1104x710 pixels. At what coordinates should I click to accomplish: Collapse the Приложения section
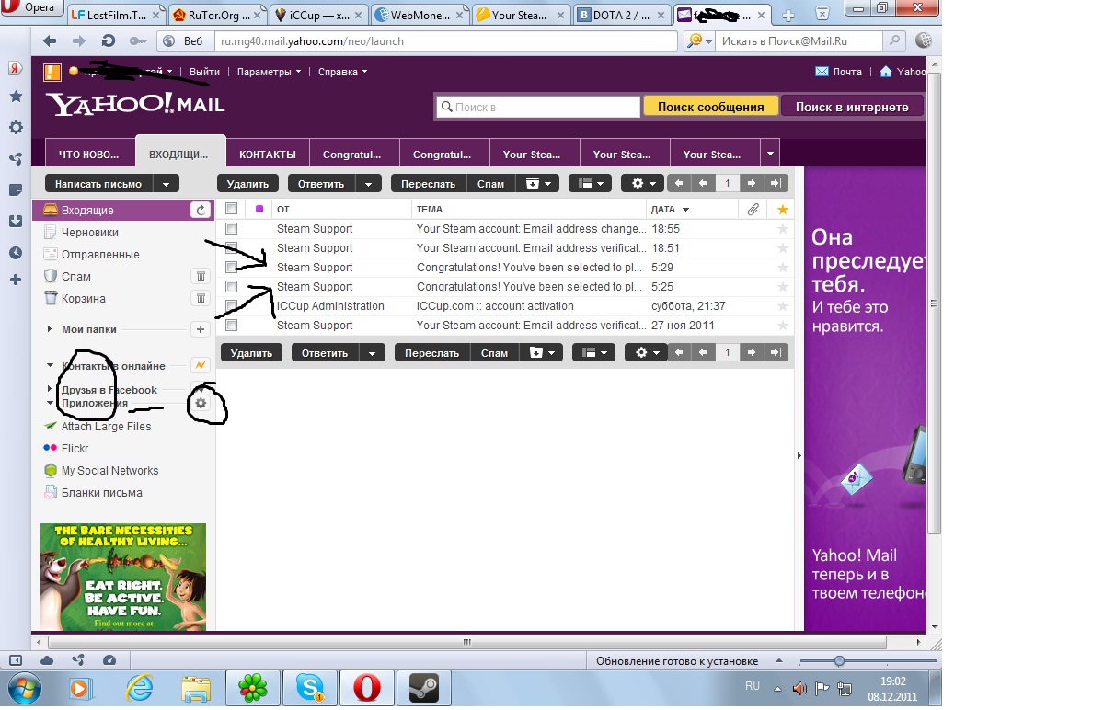pyautogui.click(x=50, y=403)
